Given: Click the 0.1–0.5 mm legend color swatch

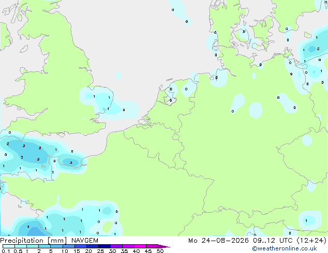Looking at the screenshot, I should pyautogui.click(x=9, y=246).
